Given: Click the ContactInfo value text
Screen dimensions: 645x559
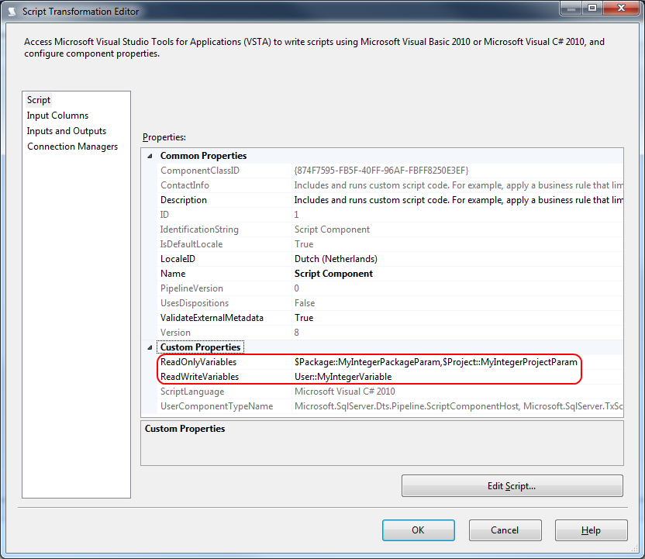Looking at the screenshot, I should [458, 185].
